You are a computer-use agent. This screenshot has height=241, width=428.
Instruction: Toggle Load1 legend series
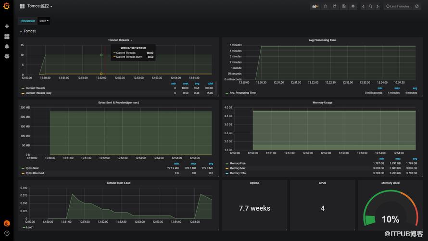click(30, 228)
